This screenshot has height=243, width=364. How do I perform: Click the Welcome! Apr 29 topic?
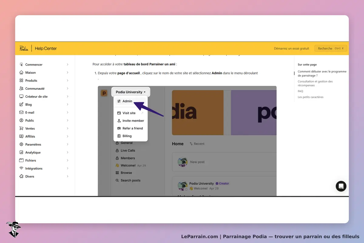(130, 166)
